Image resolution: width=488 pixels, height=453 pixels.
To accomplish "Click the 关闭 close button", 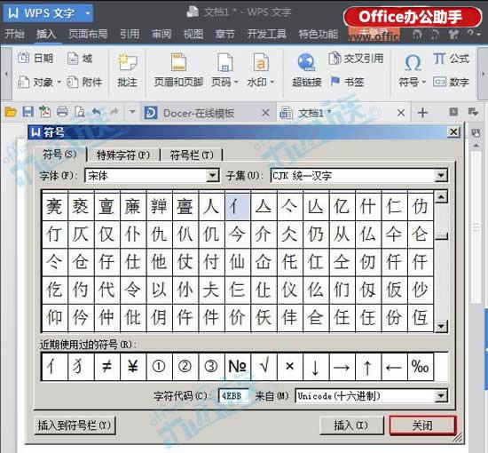I will pos(422,425).
